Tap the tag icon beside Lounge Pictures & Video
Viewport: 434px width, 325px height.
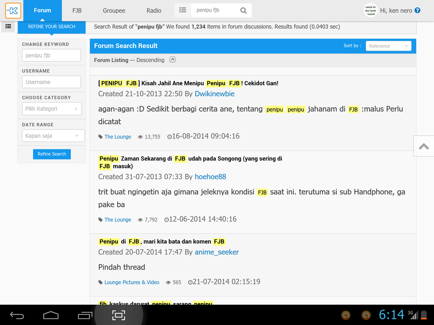pos(100,282)
